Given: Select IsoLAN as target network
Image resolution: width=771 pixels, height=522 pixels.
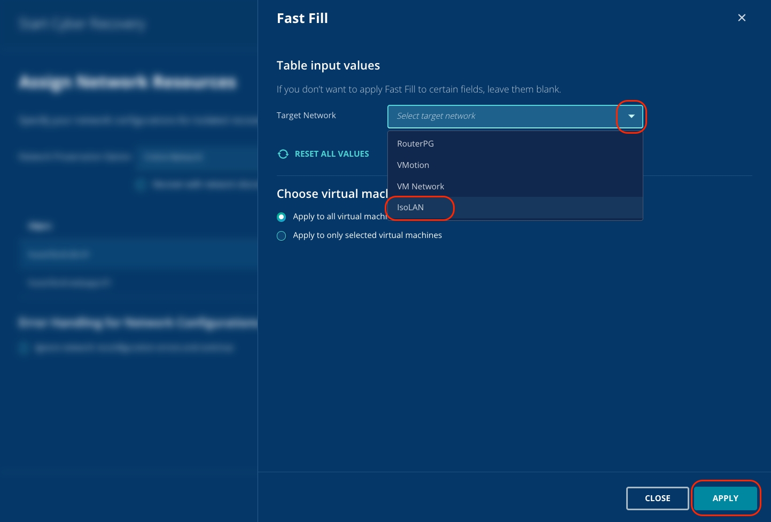Looking at the screenshot, I should [410, 208].
